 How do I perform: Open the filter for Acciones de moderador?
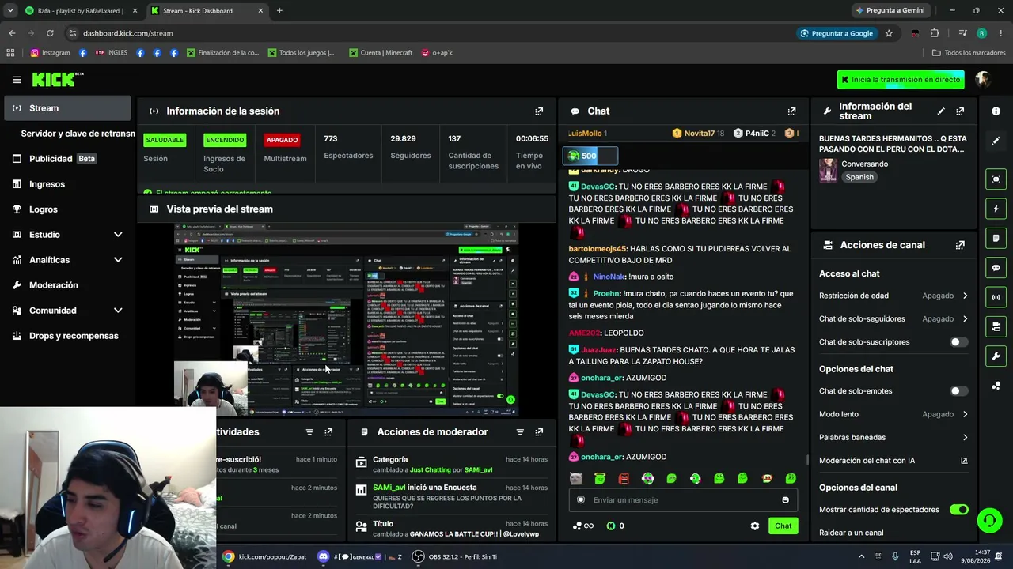click(520, 432)
